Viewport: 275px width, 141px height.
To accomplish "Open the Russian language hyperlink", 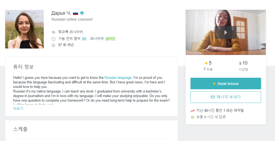I will [x=118, y=77].
